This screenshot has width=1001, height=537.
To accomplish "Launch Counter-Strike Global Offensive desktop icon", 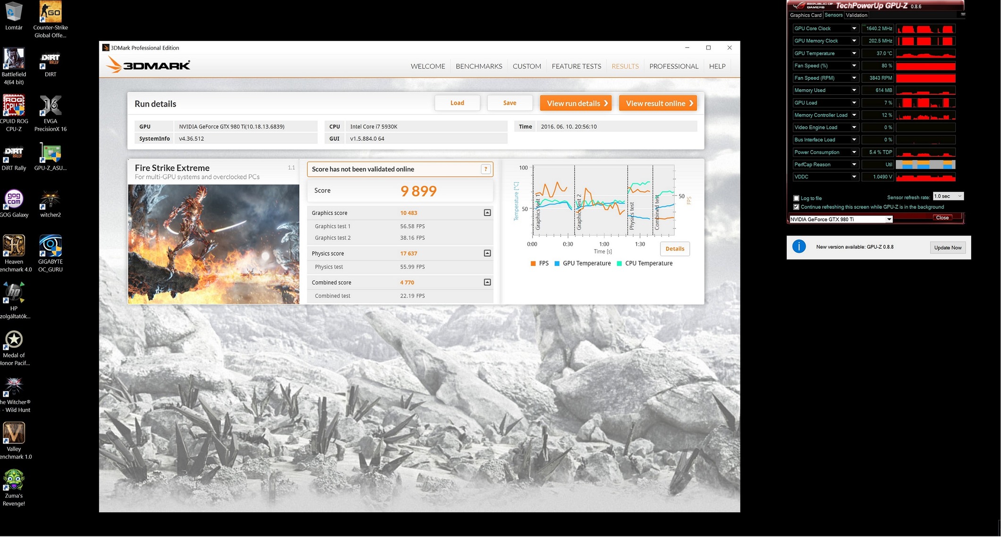I will coord(51,19).
